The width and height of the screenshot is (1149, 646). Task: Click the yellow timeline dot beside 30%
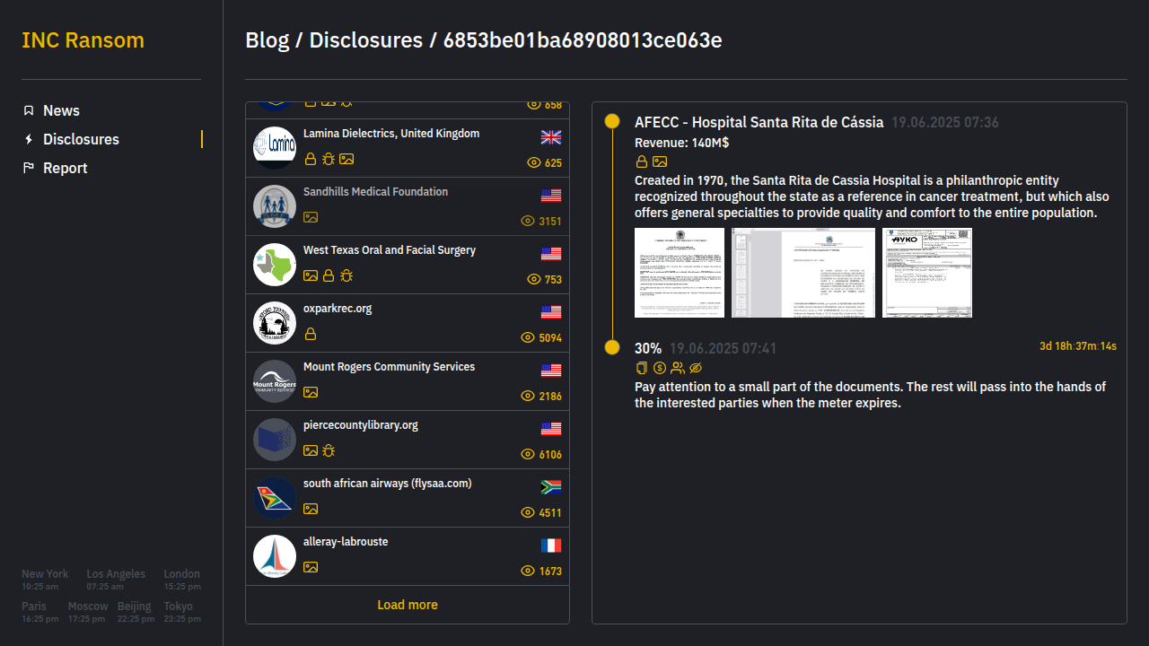[x=612, y=347]
